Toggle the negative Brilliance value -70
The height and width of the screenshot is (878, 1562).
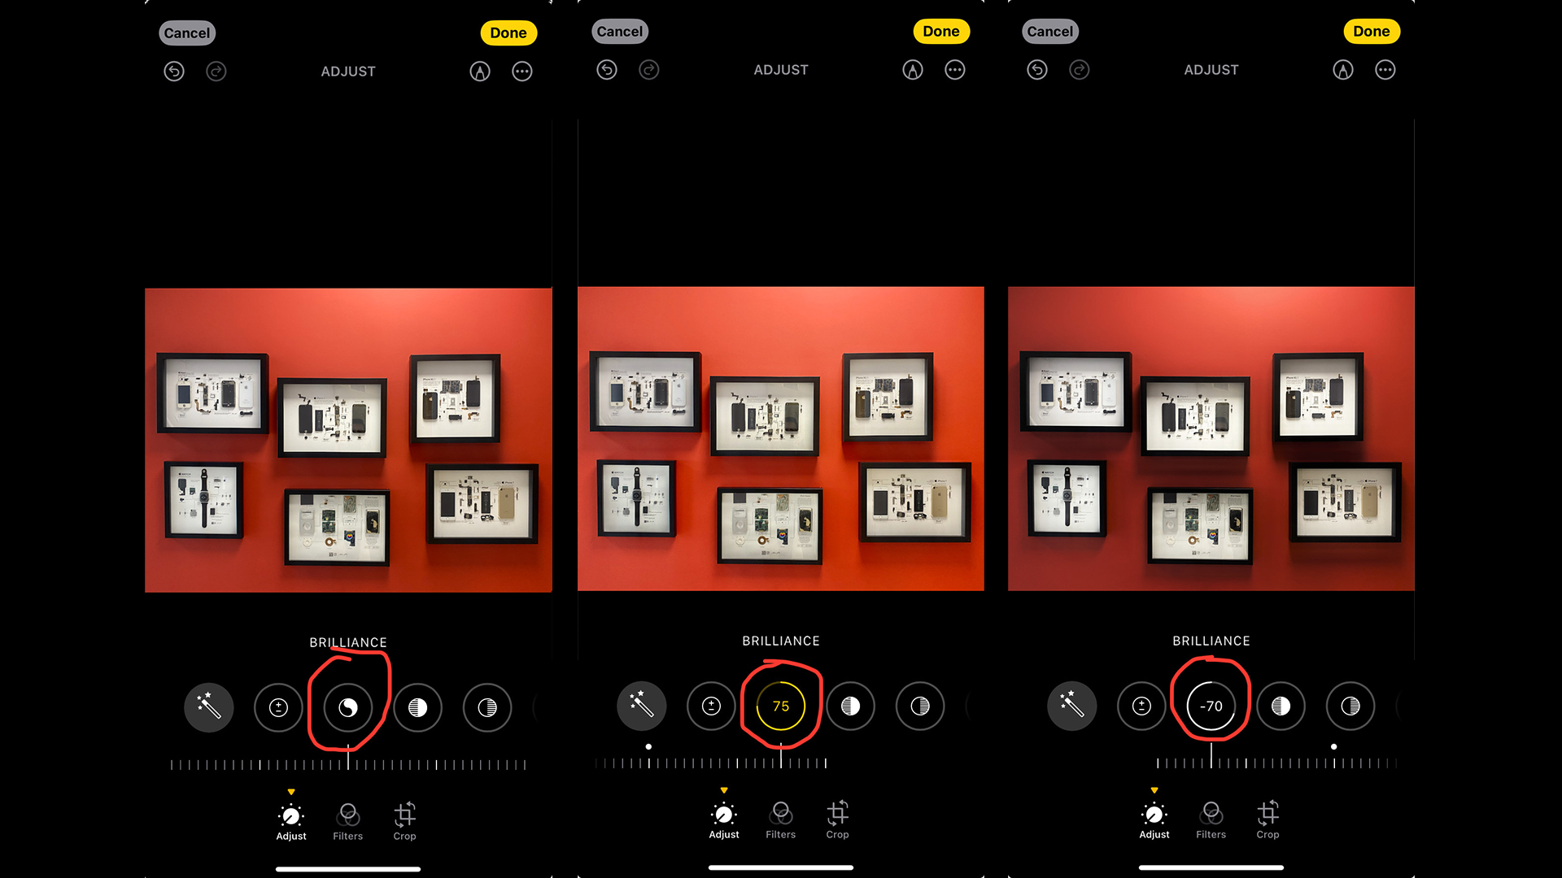(x=1210, y=706)
